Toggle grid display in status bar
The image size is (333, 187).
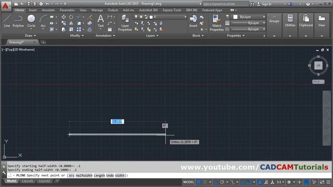(x=199, y=182)
